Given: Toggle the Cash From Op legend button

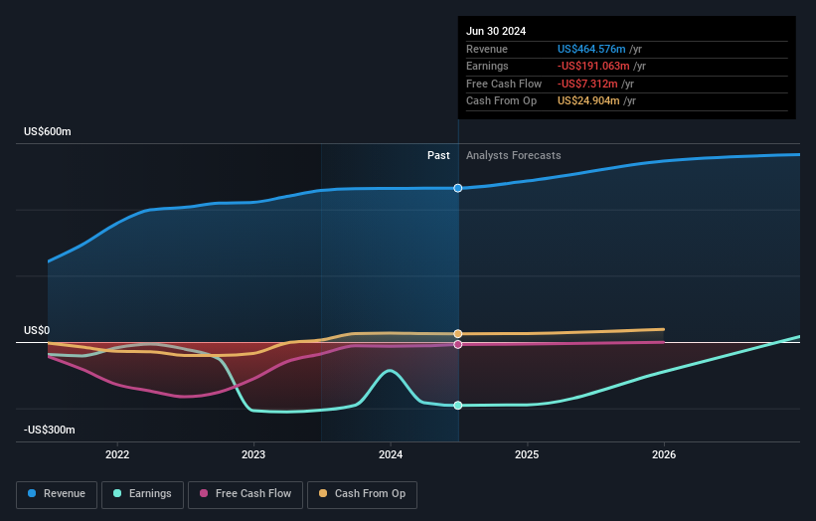Looking at the screenshot, I should point(362,494).
